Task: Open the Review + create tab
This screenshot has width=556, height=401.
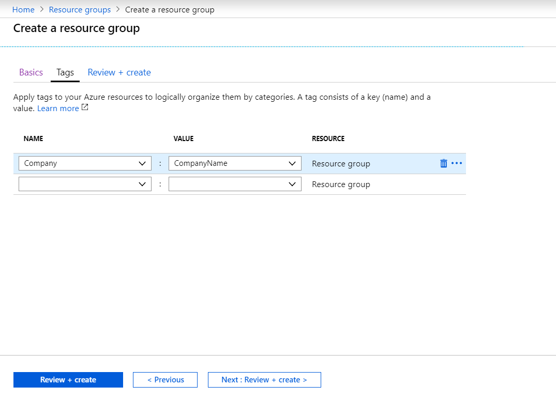Action: (119, 72)
